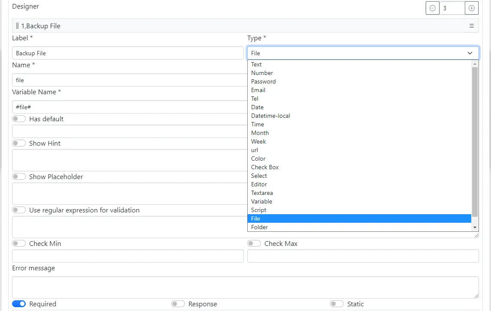Choose Password from the type list
Viewport: 491px width, 311px height.
(x=264, y=81)
